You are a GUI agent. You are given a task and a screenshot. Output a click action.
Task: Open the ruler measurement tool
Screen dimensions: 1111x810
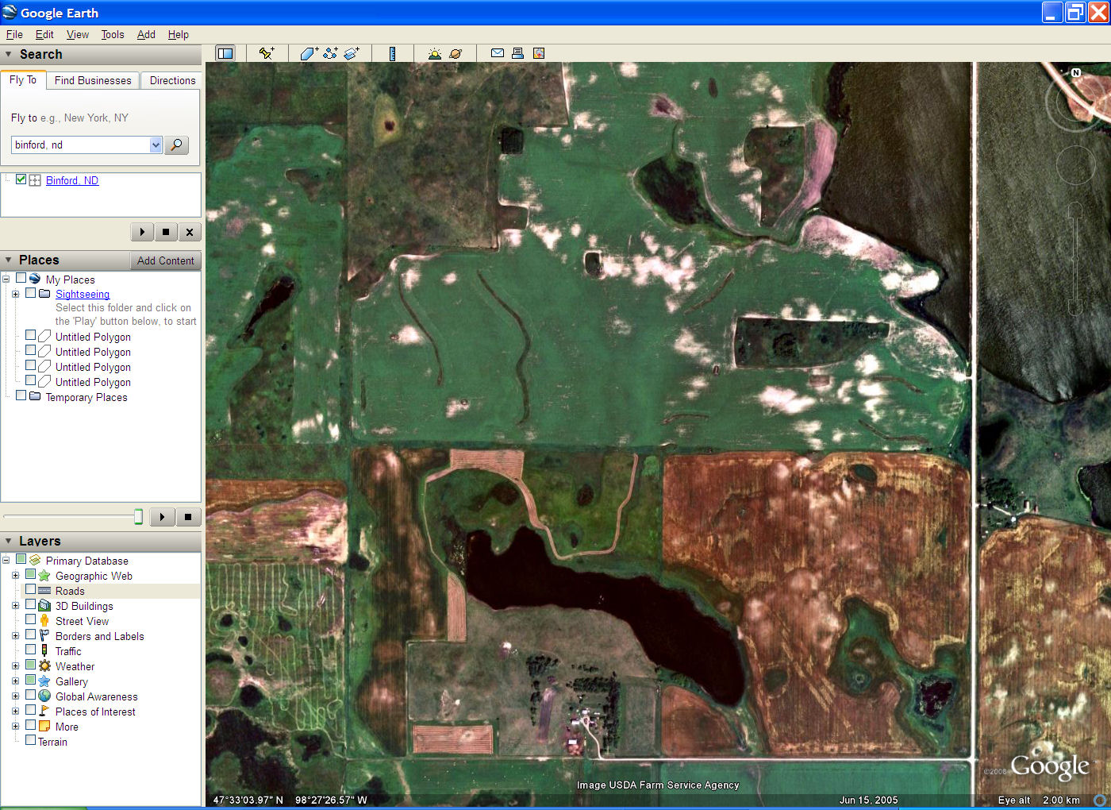(x=392, y=53)
